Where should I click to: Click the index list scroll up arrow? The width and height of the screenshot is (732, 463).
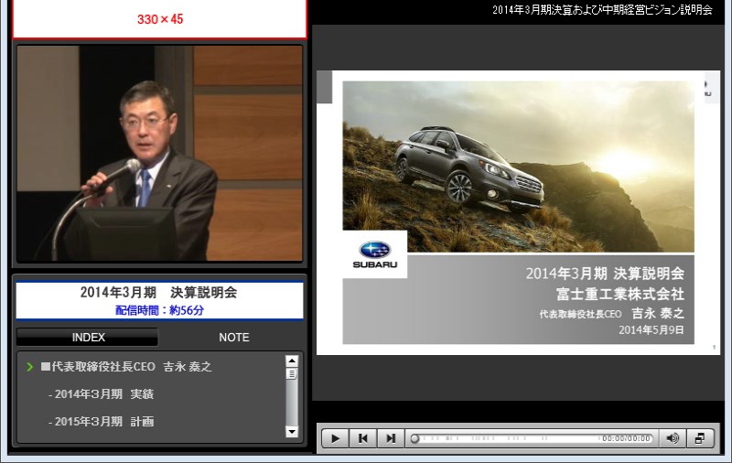coord(291,361)
